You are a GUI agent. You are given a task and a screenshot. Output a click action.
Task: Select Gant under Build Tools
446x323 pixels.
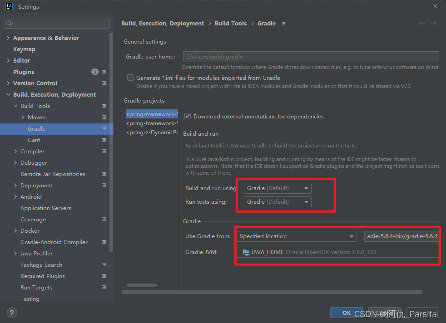coord(34,140)
